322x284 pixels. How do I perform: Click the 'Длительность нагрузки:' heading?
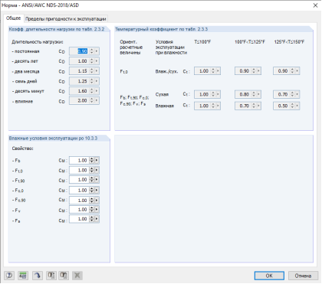coord(38,42)
